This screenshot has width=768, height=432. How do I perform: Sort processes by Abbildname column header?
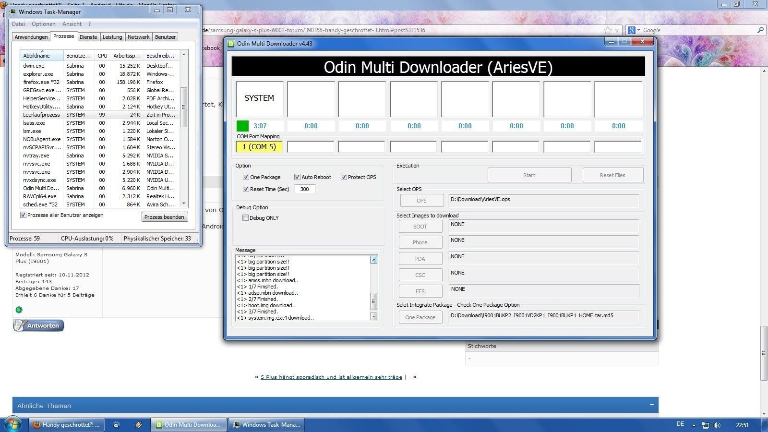pyautogui.click(x=42, y=55)
